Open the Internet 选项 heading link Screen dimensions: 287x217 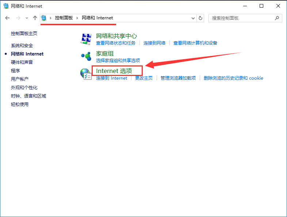[x=114, y=71]
